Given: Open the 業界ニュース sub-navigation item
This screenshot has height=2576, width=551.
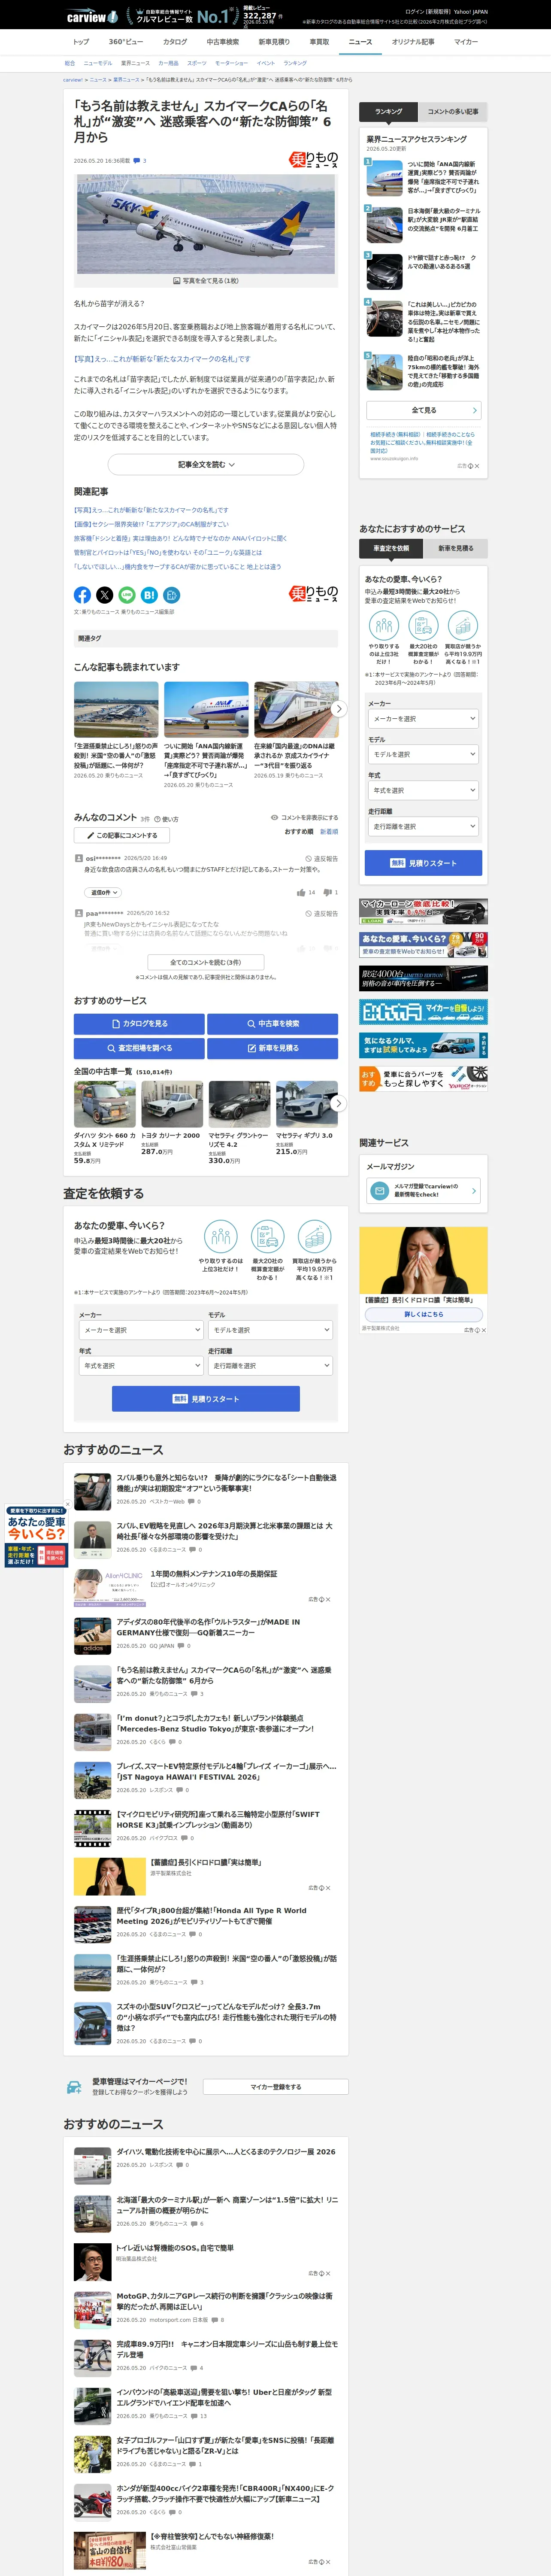Looking at the screenshot, I should (x=135, y=63).
